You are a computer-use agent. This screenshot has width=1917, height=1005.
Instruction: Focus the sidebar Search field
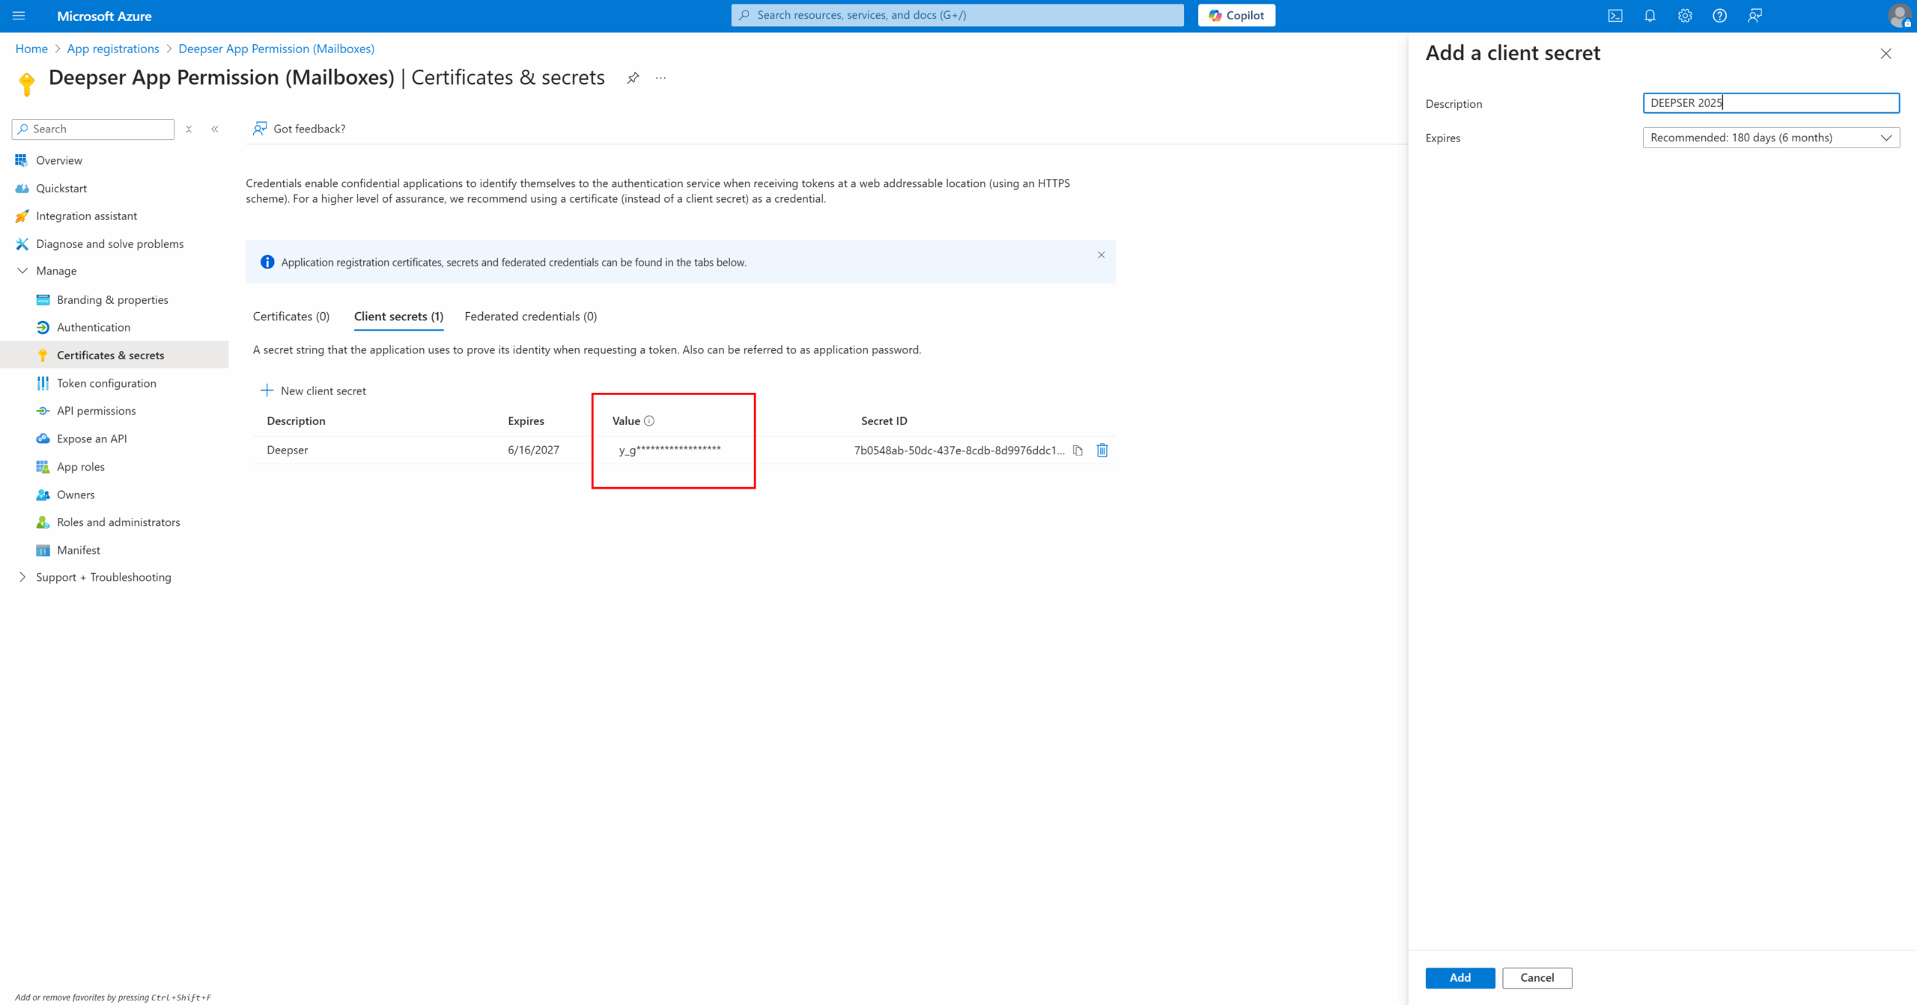click(94, 129)
